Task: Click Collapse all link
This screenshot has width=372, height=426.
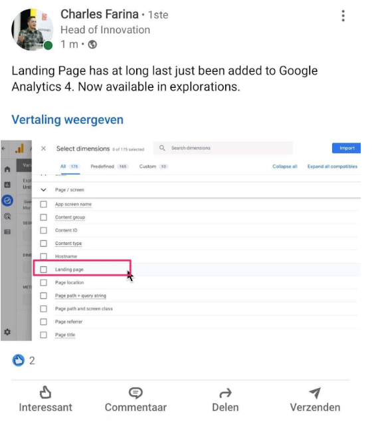Action: tap(285, 166)
